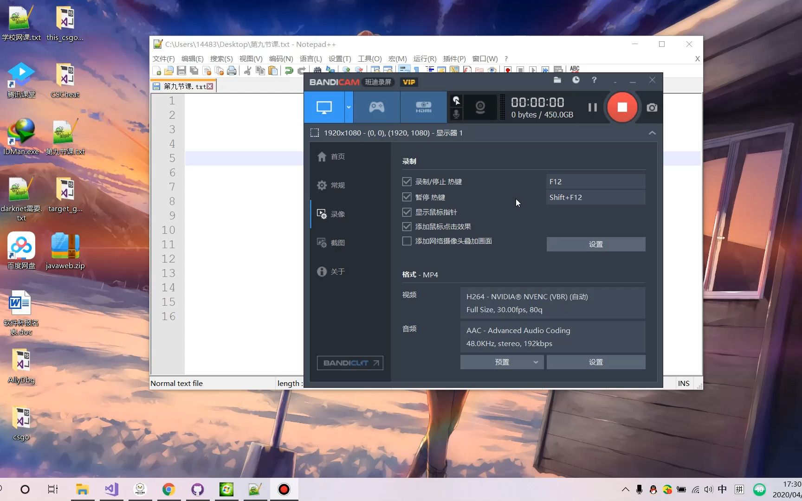
Task: Collapse the 1920x1080 display settings panel
Action: coord(652,133)
